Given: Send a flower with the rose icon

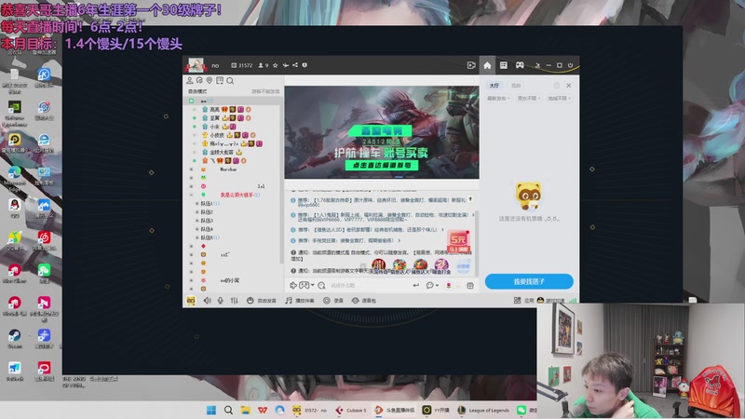Looking at the screenshot, I should pos(448,285).
